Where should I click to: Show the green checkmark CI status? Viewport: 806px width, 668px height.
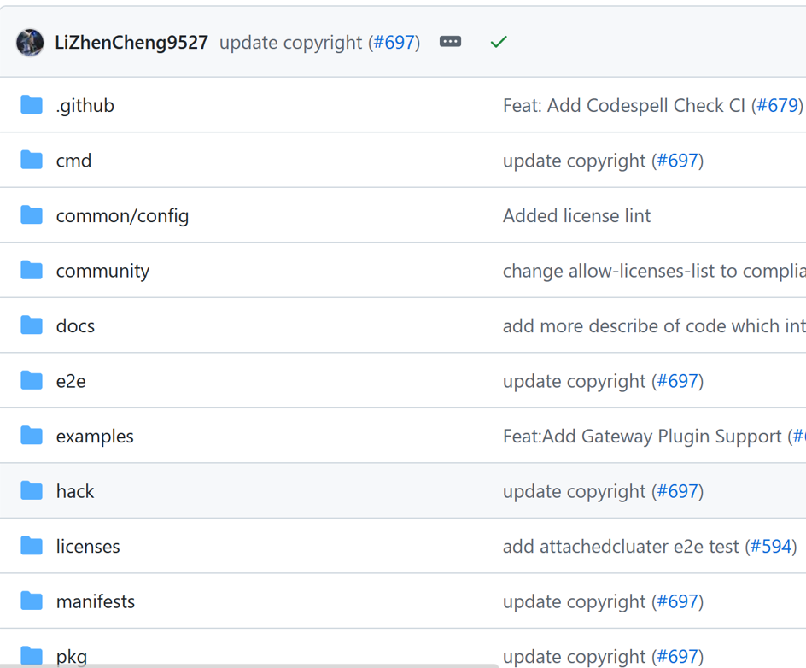(499, 42)
